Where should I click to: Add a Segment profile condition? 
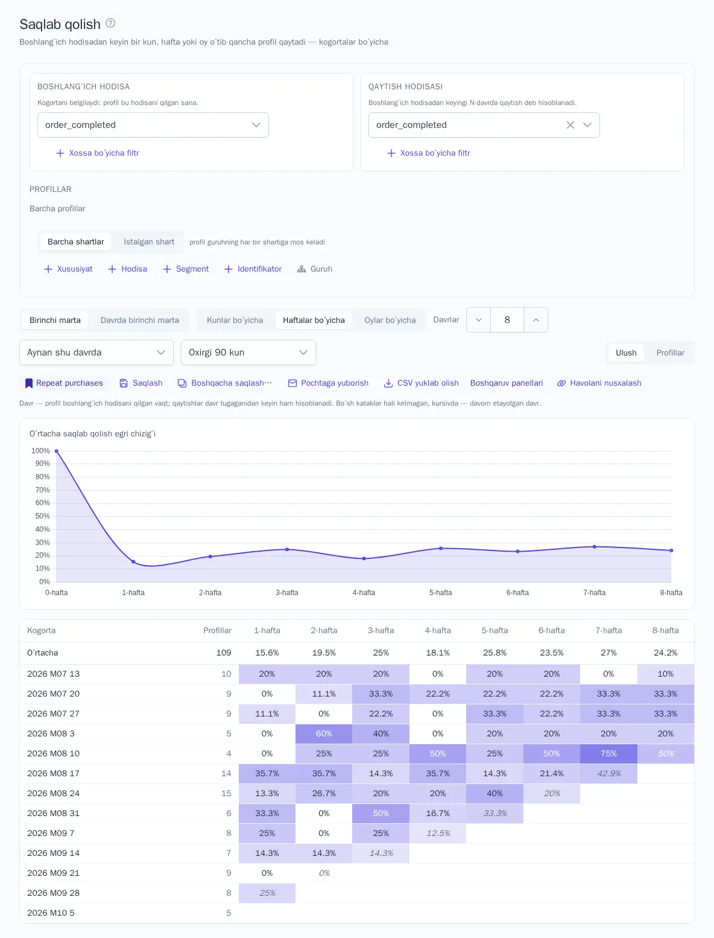point(186,269)
